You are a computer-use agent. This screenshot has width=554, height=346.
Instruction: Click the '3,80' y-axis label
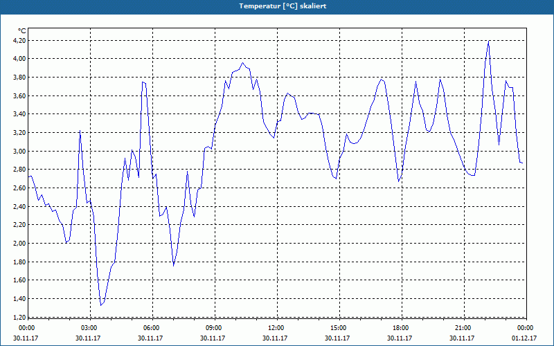[20, 78]
